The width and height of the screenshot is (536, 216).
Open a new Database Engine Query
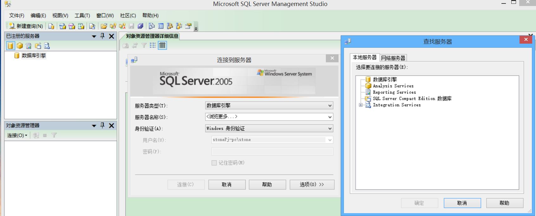tap(51, 26)
